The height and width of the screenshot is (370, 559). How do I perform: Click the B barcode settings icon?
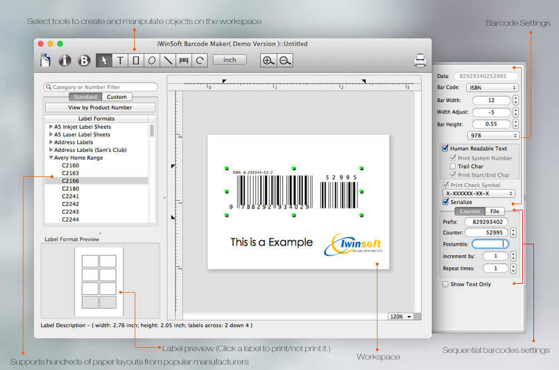[x=84, y=61]
